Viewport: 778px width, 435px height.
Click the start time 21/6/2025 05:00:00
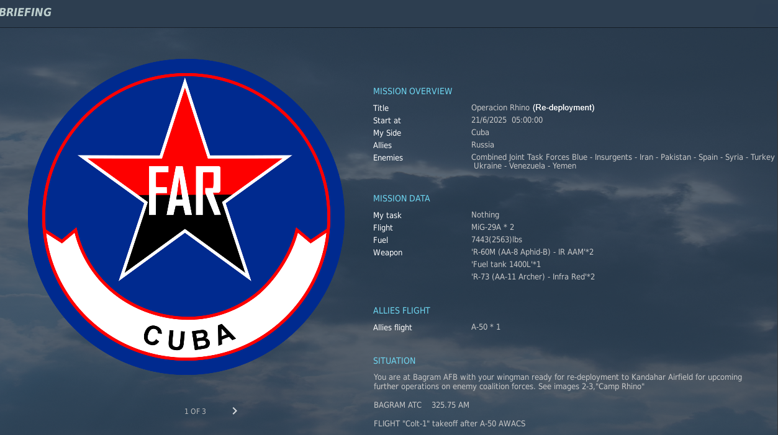tap(507, 120)
